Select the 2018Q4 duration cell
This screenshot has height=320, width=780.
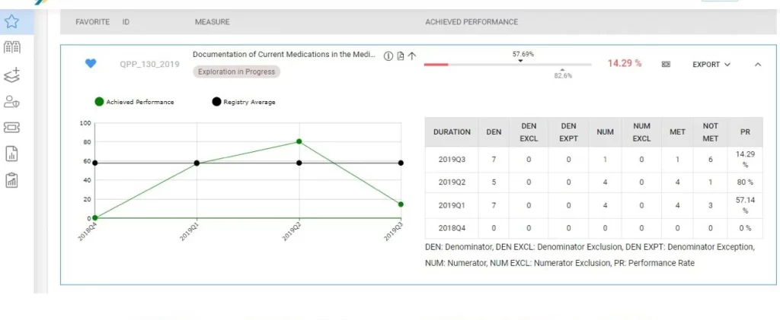[x=452, y=228]
